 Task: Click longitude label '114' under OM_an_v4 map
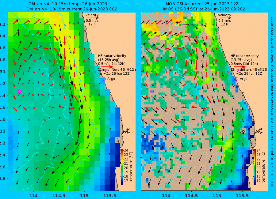[x=33, y=196]
